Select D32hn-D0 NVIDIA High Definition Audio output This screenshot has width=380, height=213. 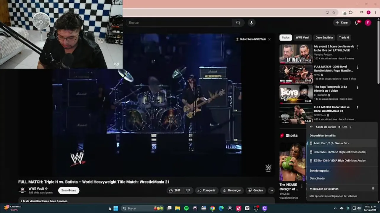[x=342, y=161]
